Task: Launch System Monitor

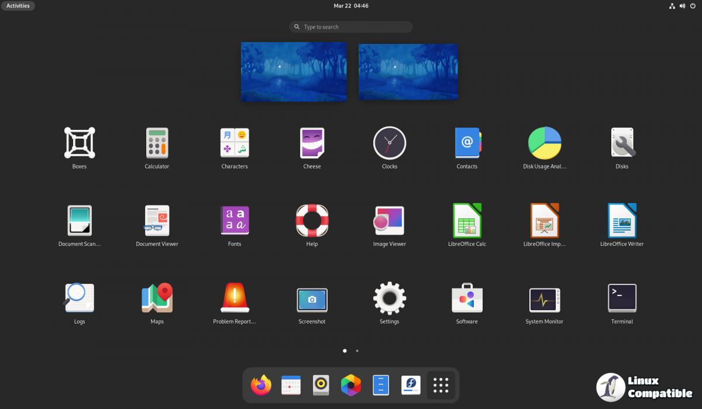Action: coord(545,300)
